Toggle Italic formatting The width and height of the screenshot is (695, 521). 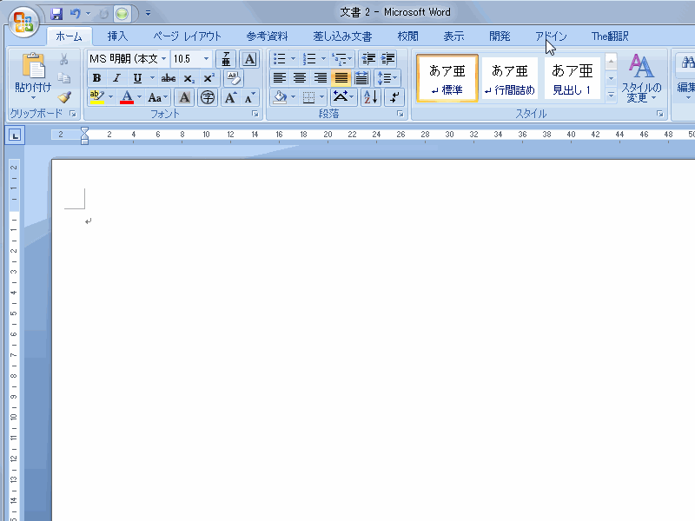(116, 78)
